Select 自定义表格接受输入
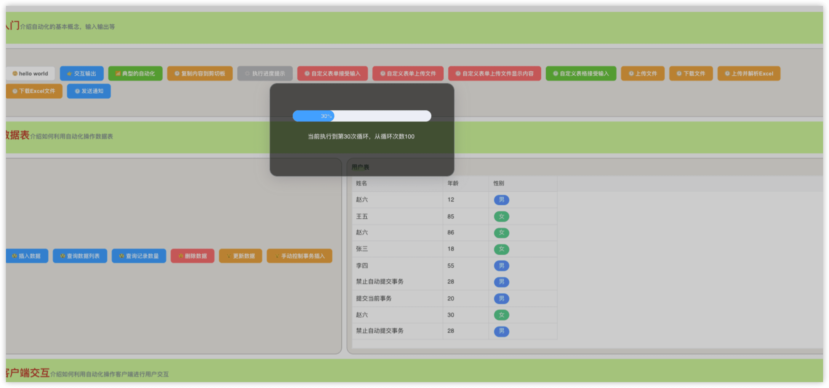Image resolution: width=829 pixels, height=388 pixels. [x=581, y=73]
